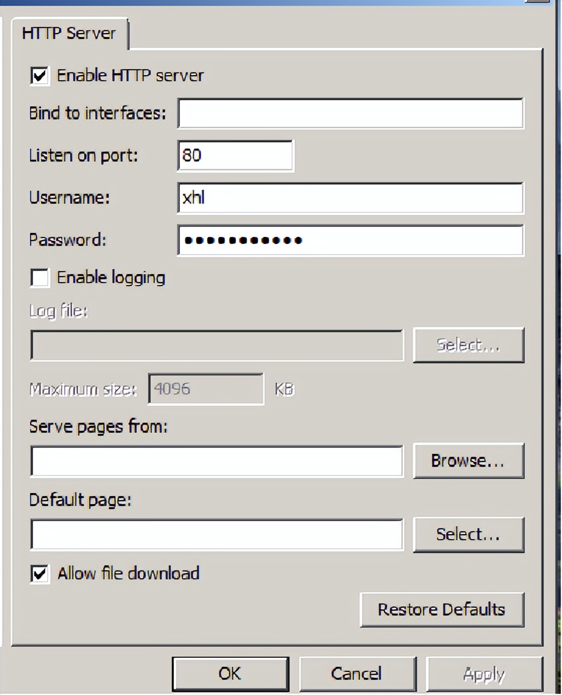Focus the Password field
562x695 pixels.
(x=350, y=240)
